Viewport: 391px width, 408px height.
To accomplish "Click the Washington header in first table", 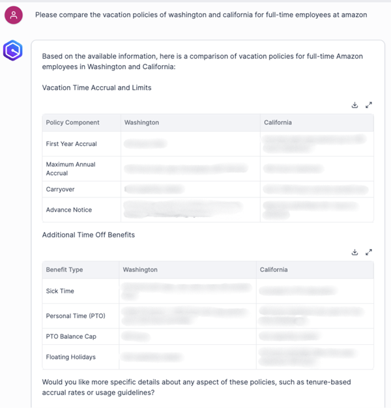I will 141,123.
